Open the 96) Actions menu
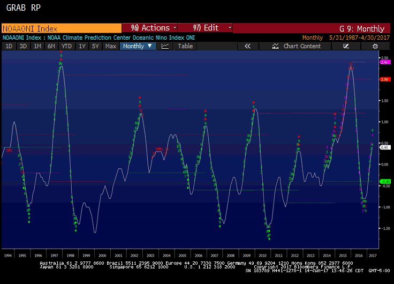 coord(150,28)
